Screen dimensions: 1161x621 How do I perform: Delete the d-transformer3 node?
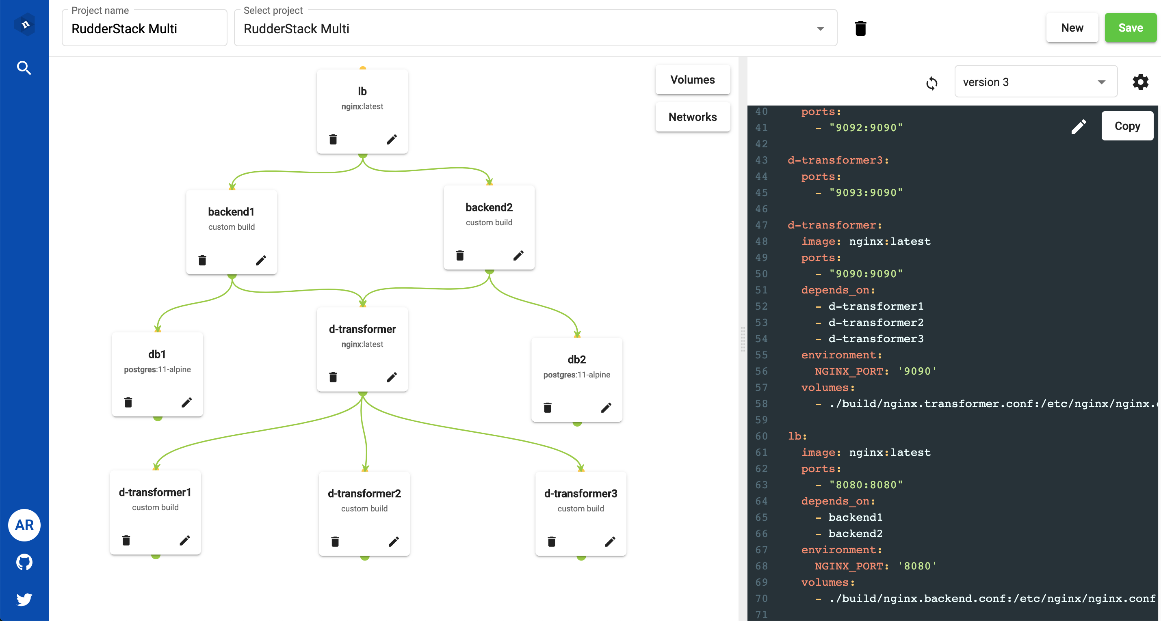click(x=552, y=541)
